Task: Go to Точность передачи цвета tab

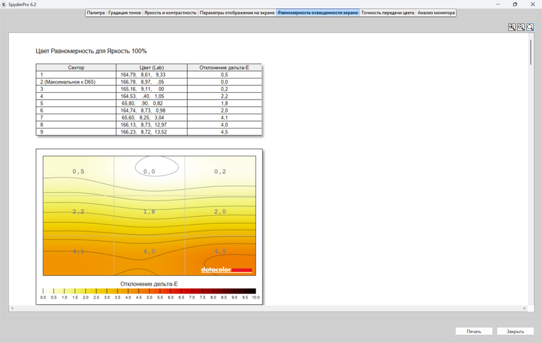Action: click(387, 13)
